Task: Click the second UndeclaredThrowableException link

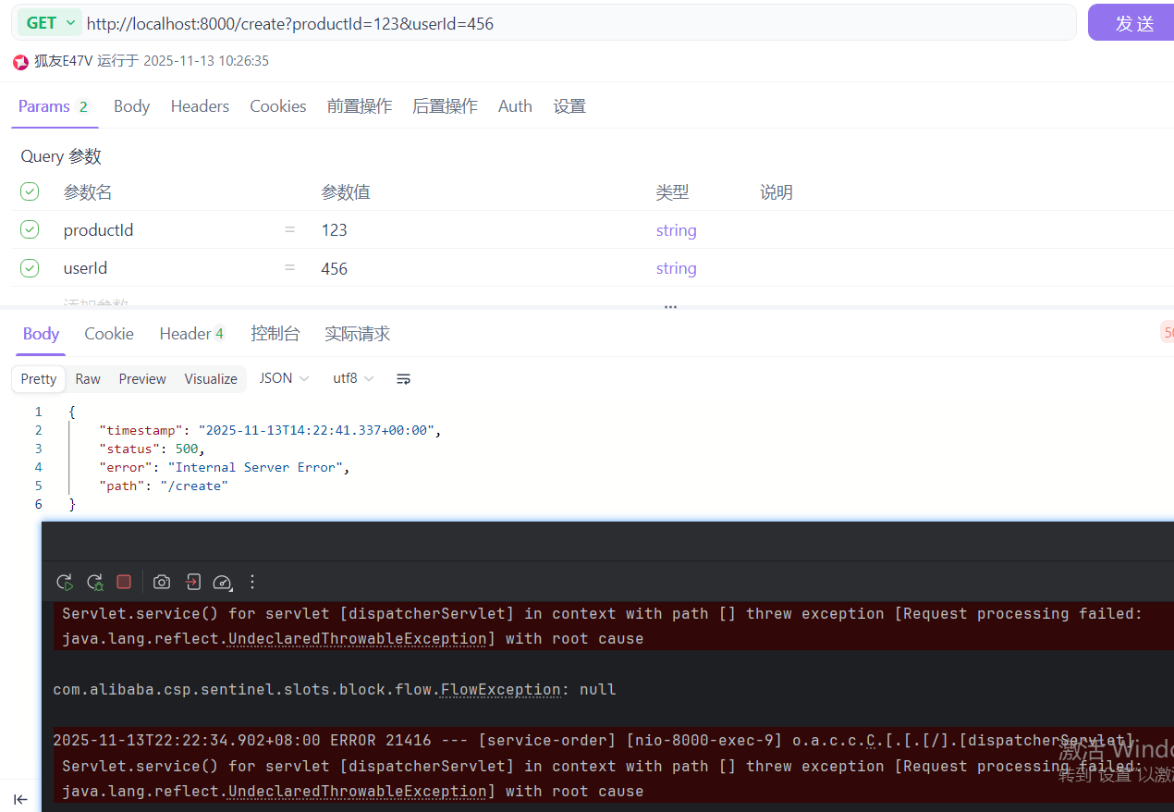Action: 357,792
